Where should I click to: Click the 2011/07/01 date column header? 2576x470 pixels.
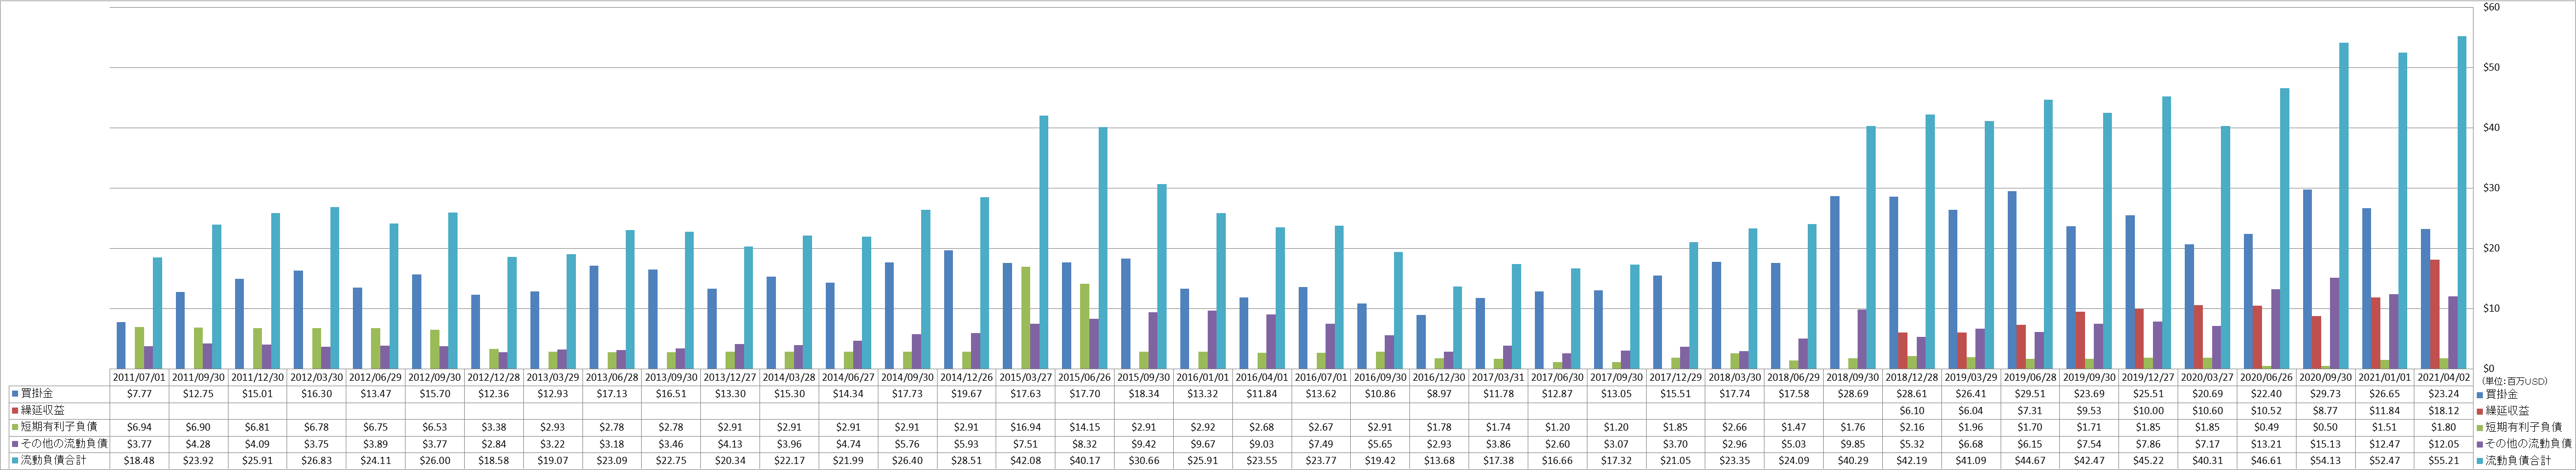pyautogui.click(x=139, y=378)
